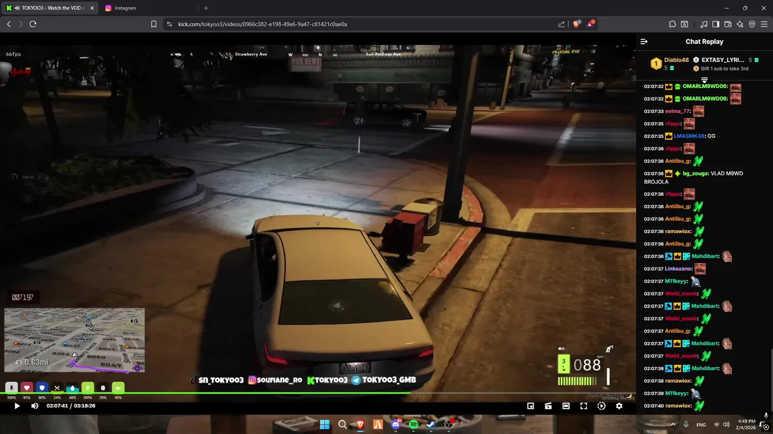Bookmark this page
The image size is (773, 434).
point(153,24)
